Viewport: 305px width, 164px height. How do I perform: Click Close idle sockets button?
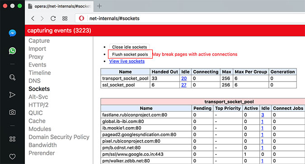pos(129,47)
